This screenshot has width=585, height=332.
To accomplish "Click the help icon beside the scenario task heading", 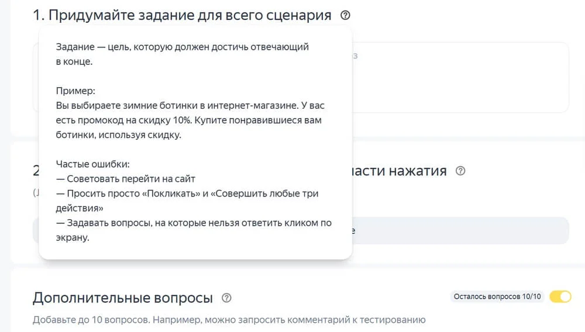I will click(x=345, y=15).
